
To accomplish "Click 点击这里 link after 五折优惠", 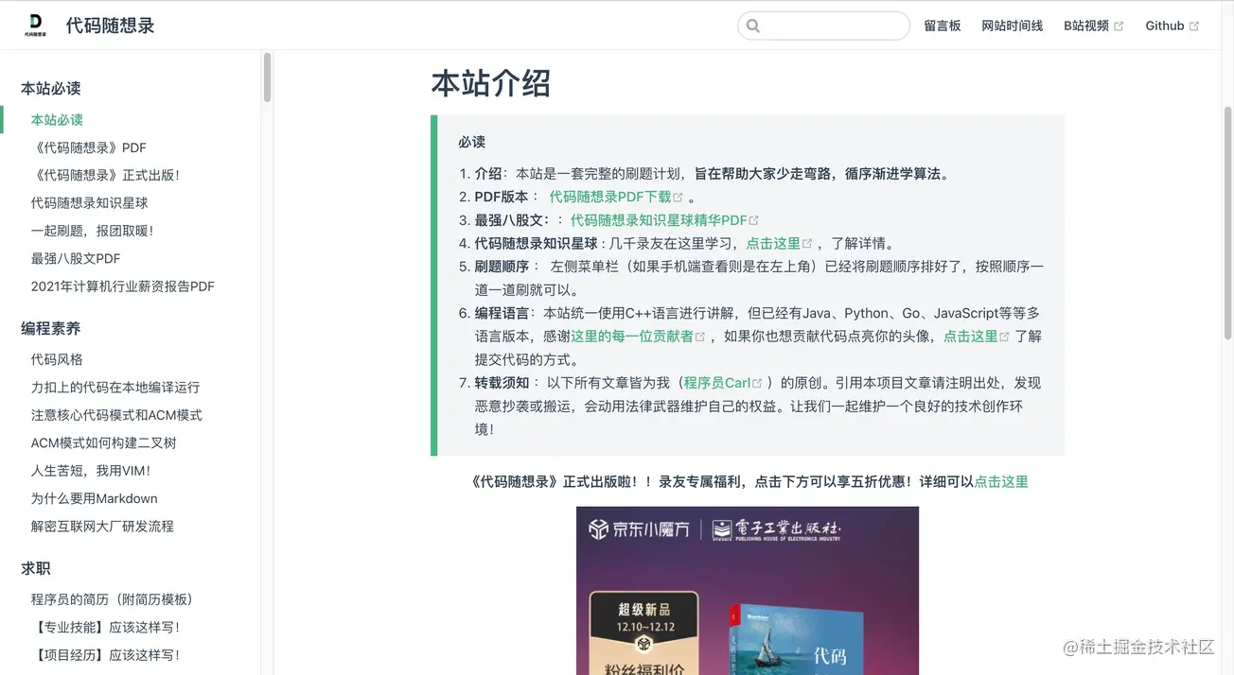I will coord(1001,481).
